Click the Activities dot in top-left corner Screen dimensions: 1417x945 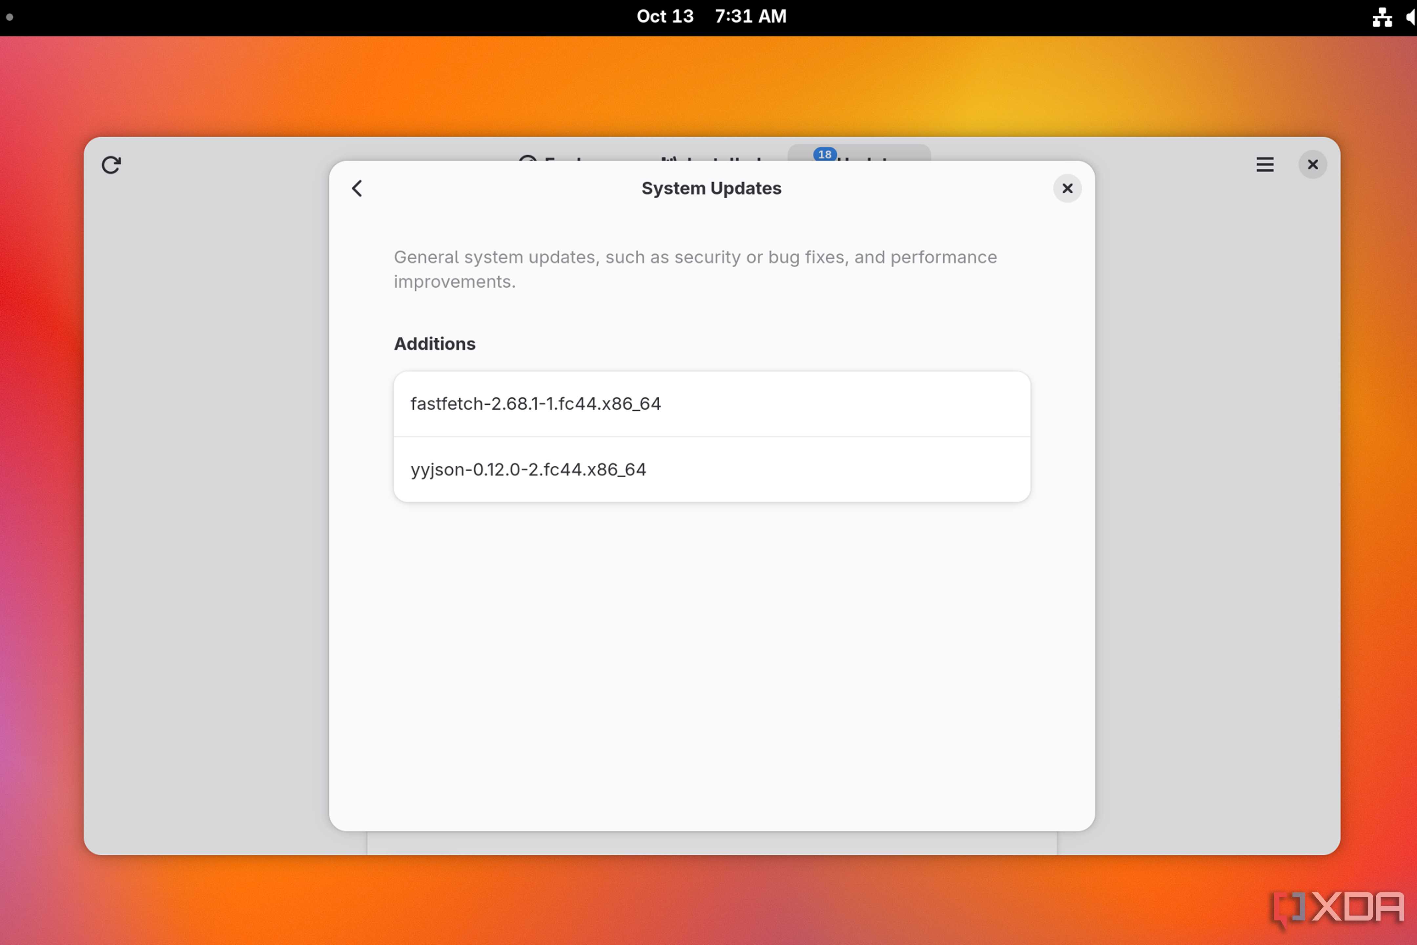[x=10, y=17]
